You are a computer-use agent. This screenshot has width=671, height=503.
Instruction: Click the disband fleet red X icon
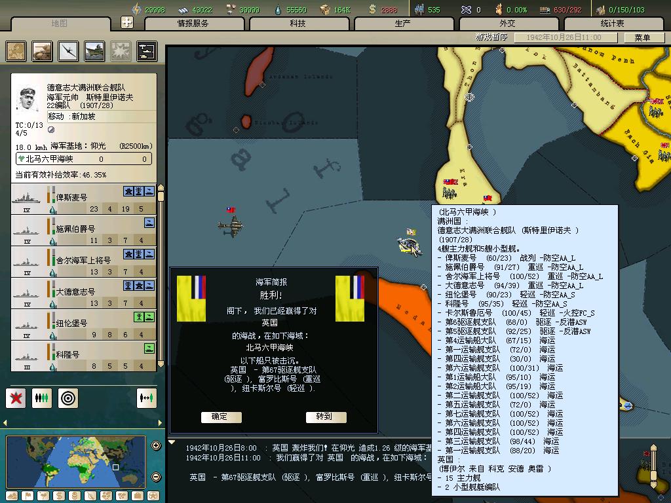click(16, 398)
